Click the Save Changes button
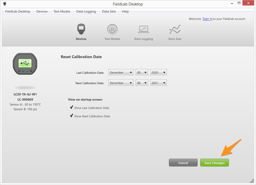The image size is (256, 185). [x=214, y=163]
